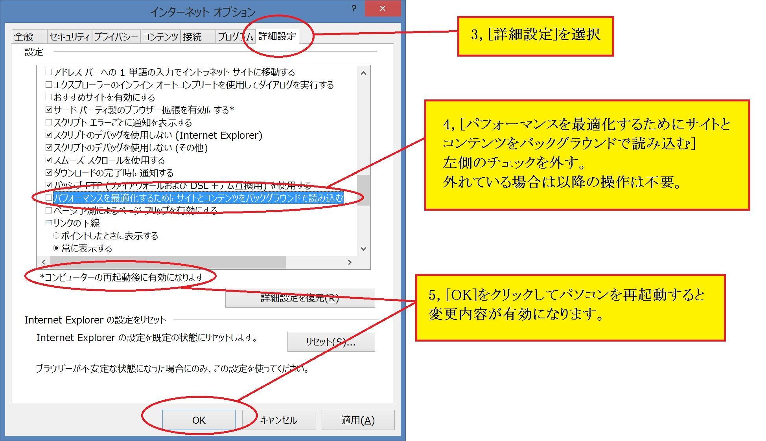The width and height of the screenshot is (766, 441).
Task: Click the リンクの下線 category icon
Action: pyautogui.click(x=49, y=223)
